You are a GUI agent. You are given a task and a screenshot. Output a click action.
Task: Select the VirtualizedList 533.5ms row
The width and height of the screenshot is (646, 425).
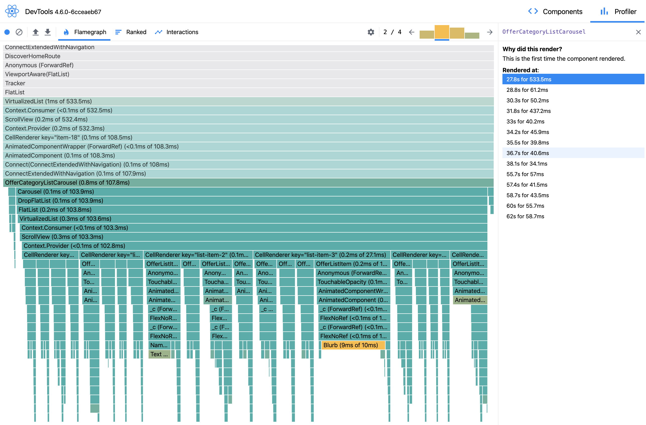[248, 101]
